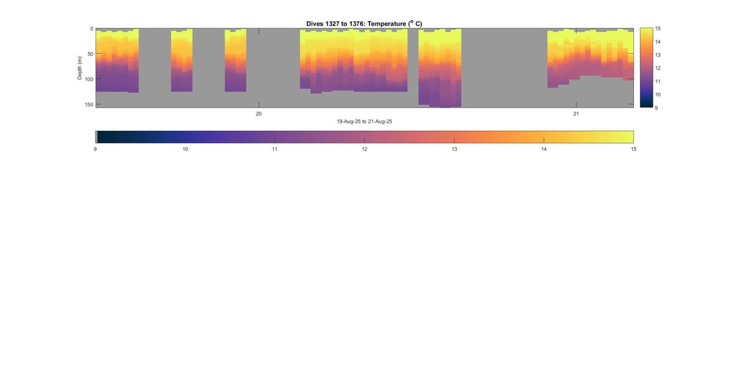Click the '14' tick label under the horizontal colorbar
735x377 pixels.
pyautogui.click(x=544, y=149)
